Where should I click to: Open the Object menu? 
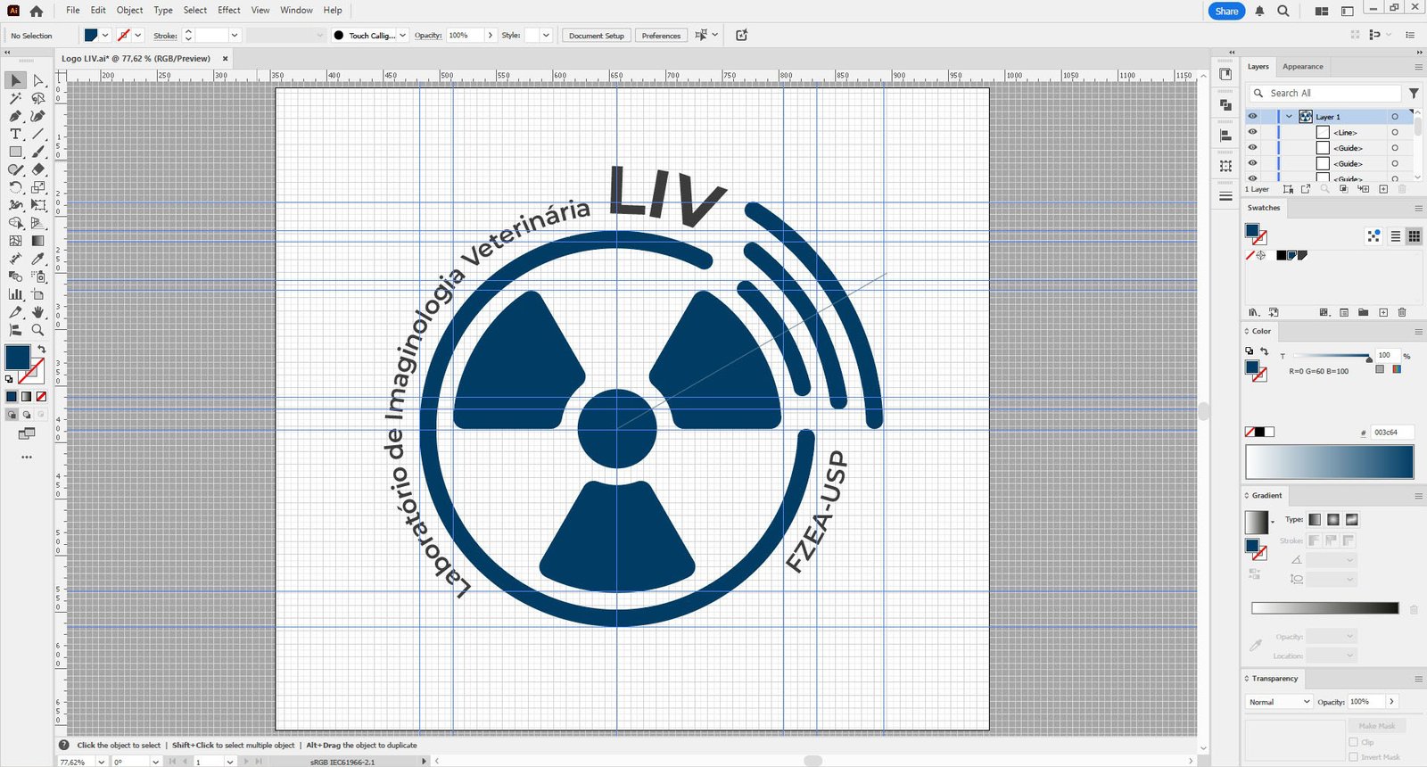(x=129, y=11)
